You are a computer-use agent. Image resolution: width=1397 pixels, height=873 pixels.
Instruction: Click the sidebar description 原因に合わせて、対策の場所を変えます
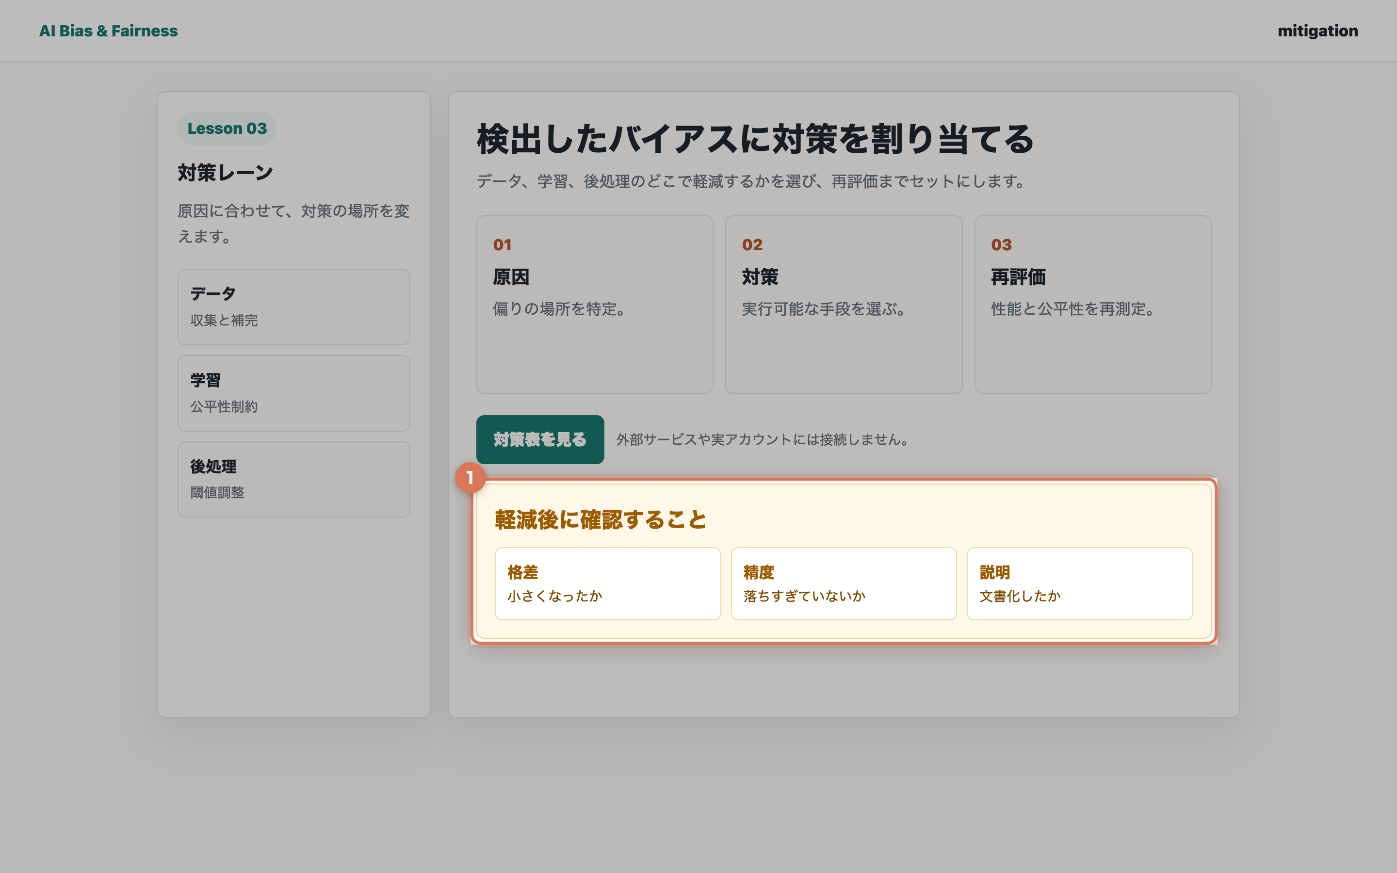coord(294,224)
